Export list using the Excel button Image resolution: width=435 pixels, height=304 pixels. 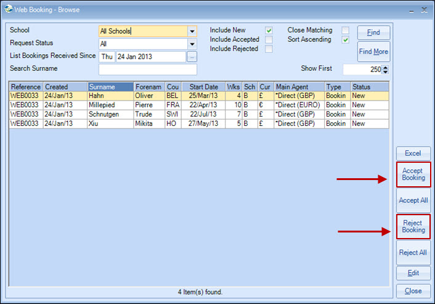pyautogui.click(x=413, y=154)
